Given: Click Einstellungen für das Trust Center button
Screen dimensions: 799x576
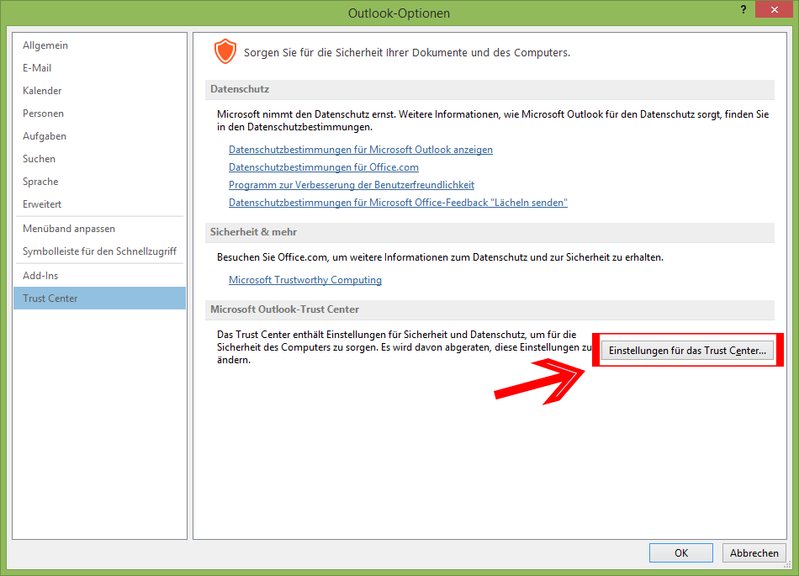Looking at the screenshot, I should [x=687, y=351].
